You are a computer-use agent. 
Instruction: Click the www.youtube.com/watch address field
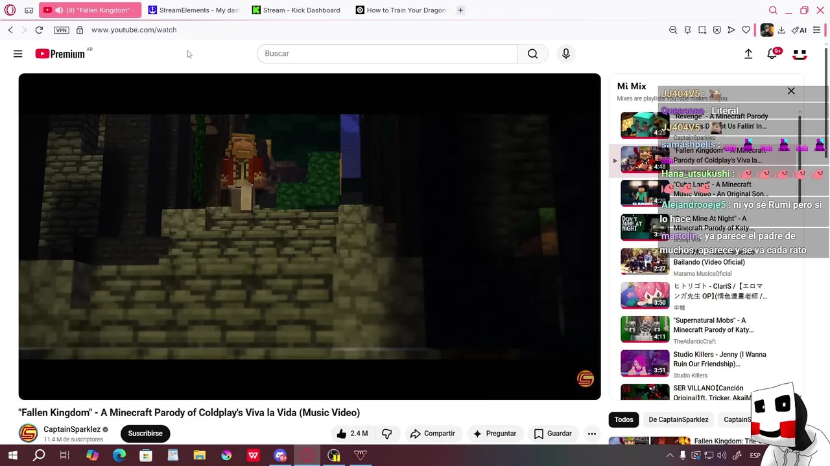(134, 30)
